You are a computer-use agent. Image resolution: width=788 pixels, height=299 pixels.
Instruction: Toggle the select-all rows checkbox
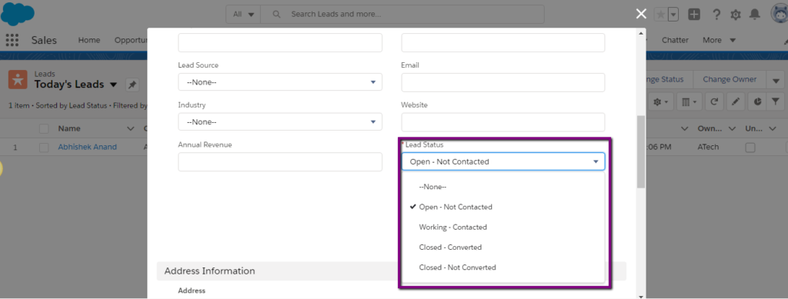[x=44, y=129]
